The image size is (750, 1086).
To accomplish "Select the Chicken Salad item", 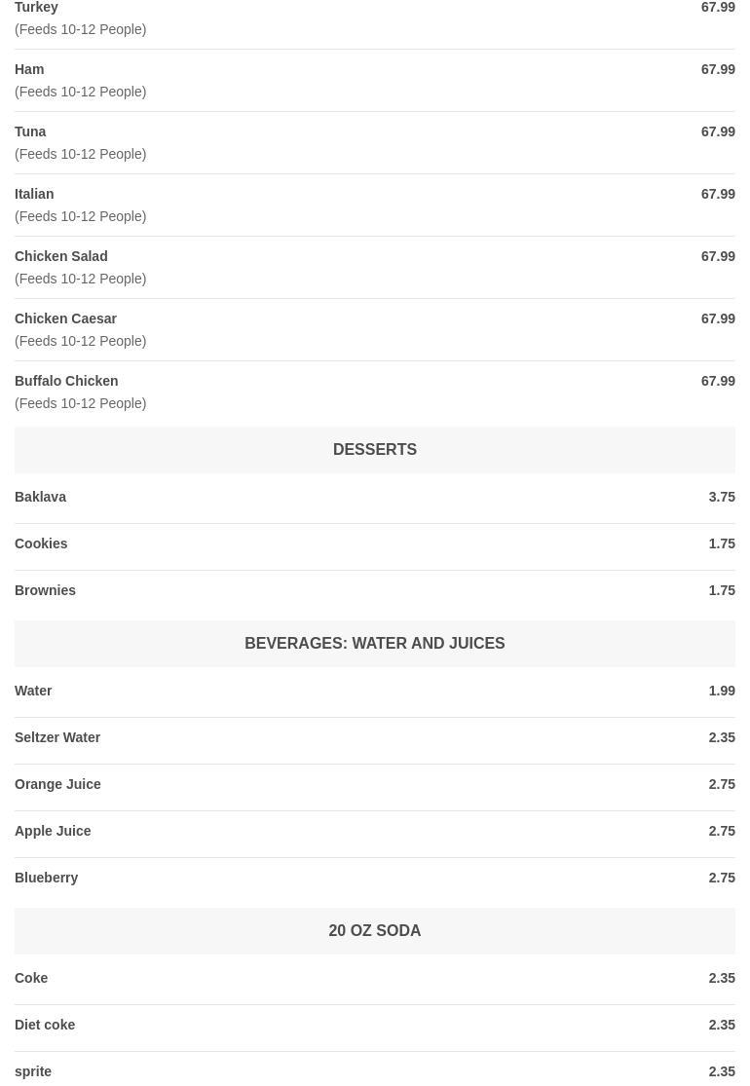I will point(60,256).
